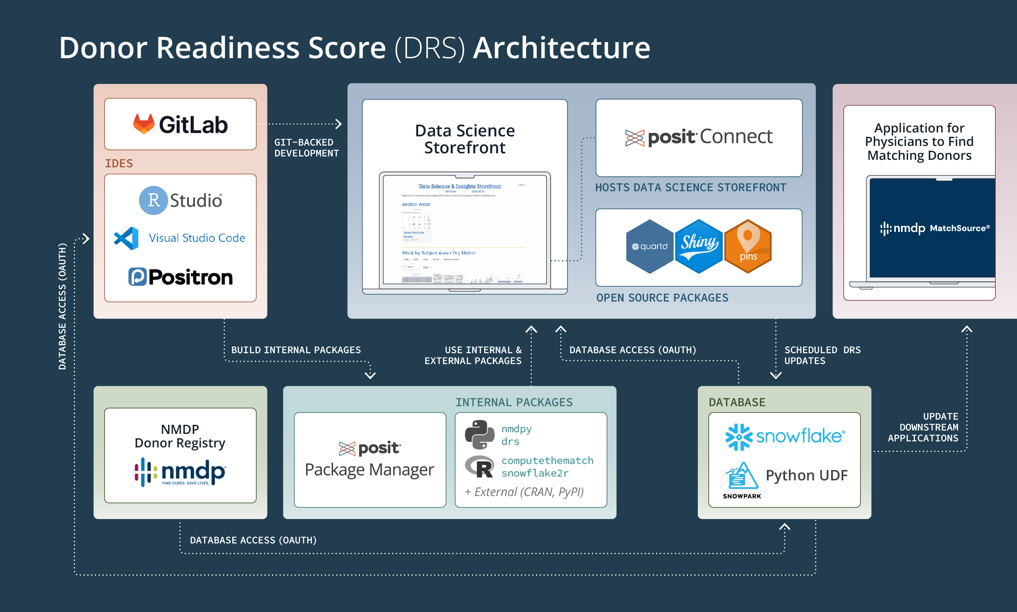The image size is (1017, 612).
Task: Open the nmdp MatchSource laptop screen
Action: point(934,228)
